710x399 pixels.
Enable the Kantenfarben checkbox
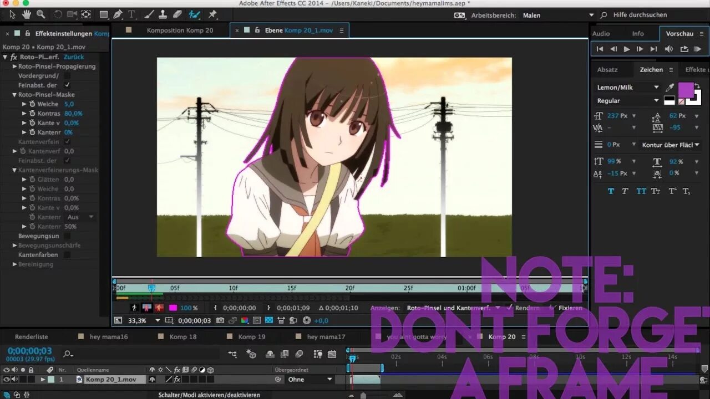(x=67, y=255)
